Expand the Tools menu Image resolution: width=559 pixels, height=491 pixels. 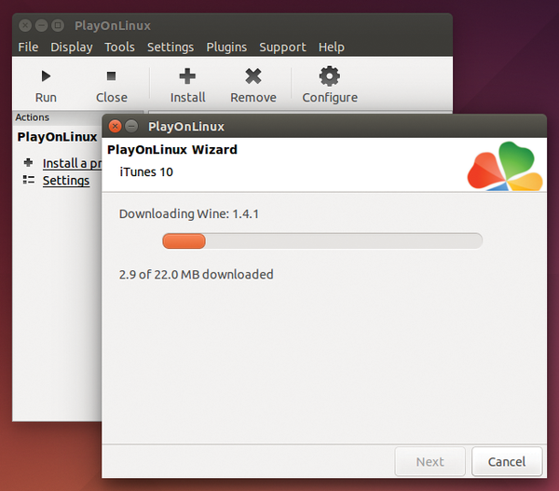coord(119,47)
